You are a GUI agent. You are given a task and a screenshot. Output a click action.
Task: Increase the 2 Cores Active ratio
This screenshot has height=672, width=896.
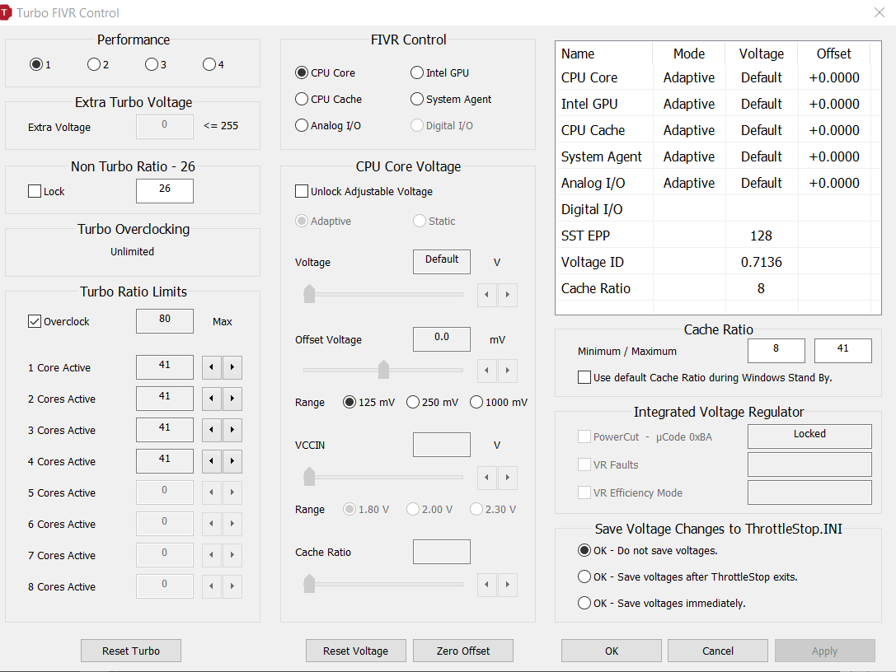click(232, 399)
